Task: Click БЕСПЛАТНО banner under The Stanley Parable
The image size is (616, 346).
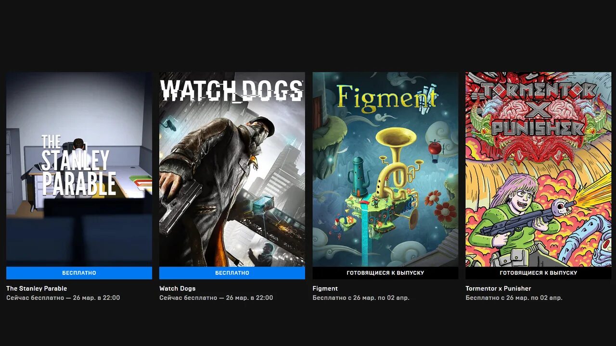Action: pyautogui.click(x=79, y=273)
